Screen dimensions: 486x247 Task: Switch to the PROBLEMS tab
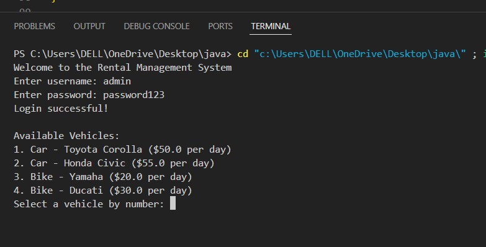34,26
